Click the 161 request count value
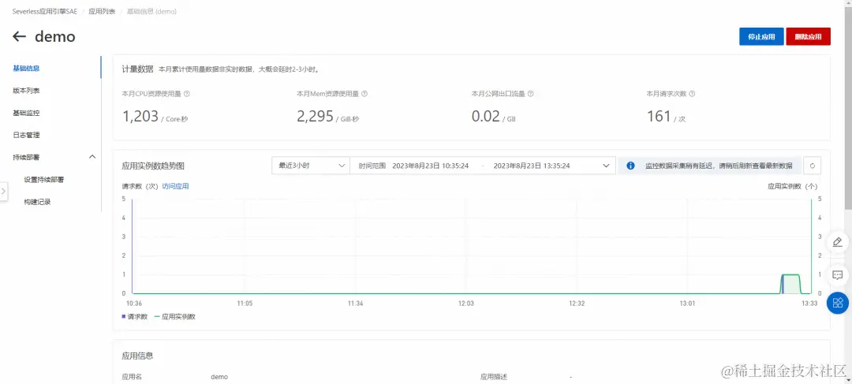 (659, 116)
